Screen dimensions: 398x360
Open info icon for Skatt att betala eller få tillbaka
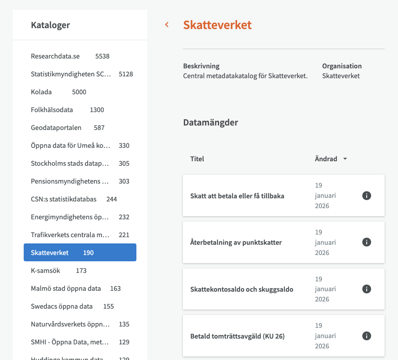[366, 196]
